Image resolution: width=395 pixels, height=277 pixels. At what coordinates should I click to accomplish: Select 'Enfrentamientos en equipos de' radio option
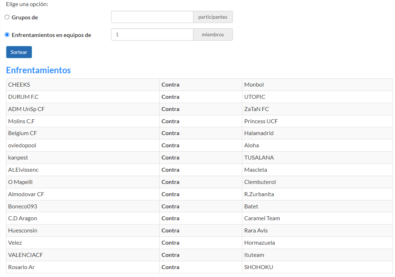(x=7, y=35)
